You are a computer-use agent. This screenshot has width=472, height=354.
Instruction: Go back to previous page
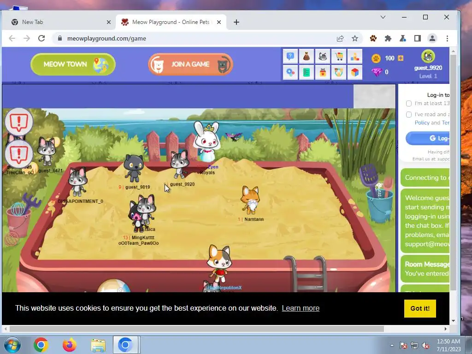12,38
